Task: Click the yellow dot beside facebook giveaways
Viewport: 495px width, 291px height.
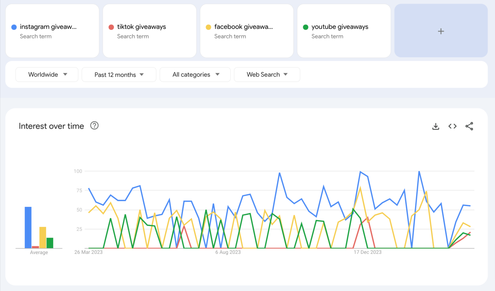Action: coord(209,27)
